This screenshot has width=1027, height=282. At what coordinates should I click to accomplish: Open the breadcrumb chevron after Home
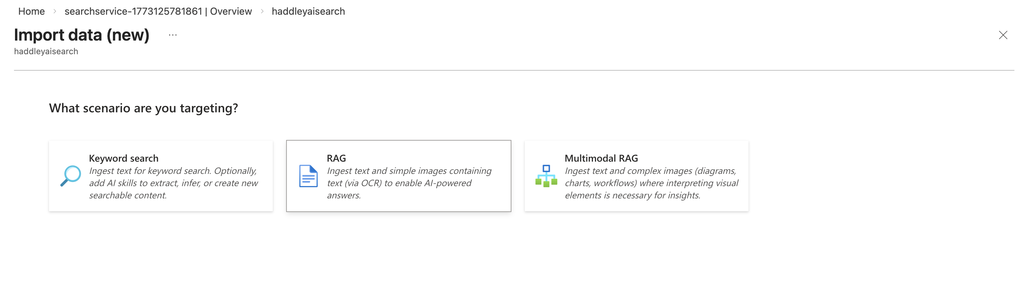55,12
